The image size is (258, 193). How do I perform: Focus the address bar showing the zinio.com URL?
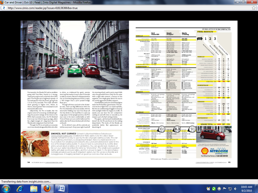click(x=128, y=8)
